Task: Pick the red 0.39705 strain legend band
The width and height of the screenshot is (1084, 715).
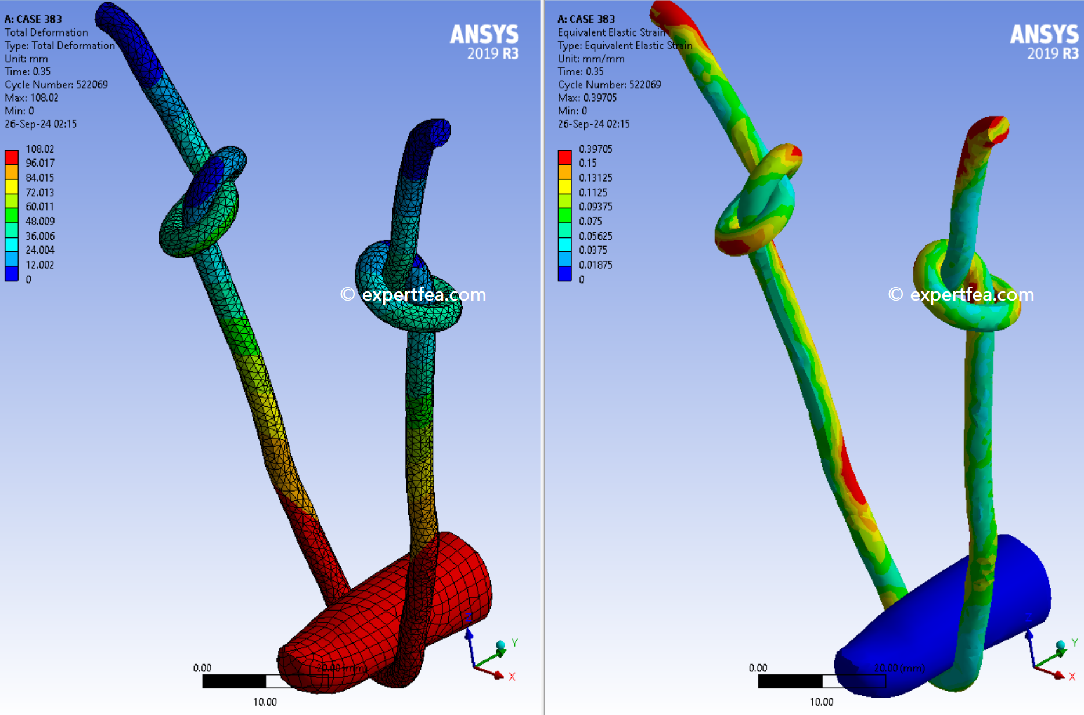Action: 565,157
